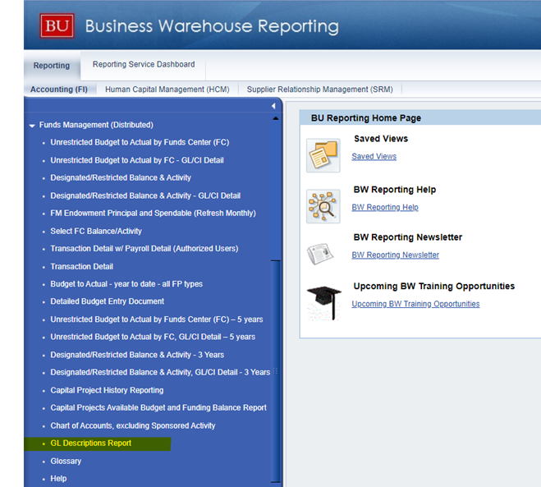Click the graduation cap training icon
This screenshot has height=487, width=541.
coord(324,303)
